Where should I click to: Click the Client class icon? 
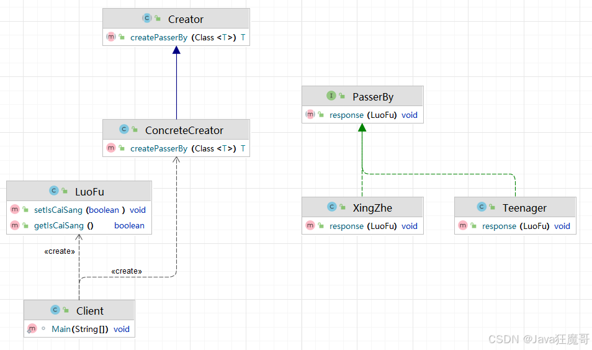pyautogui.click(x=55, y=310)
